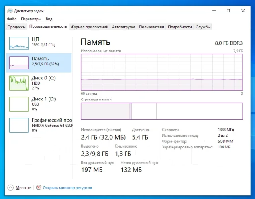Image resolution: width=255 pixels, height=199 pixels.
Task: Minimize the Диспетчер задач window
Action: click(214, 11)
